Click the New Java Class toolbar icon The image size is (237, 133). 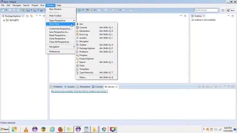click(79, 10)
